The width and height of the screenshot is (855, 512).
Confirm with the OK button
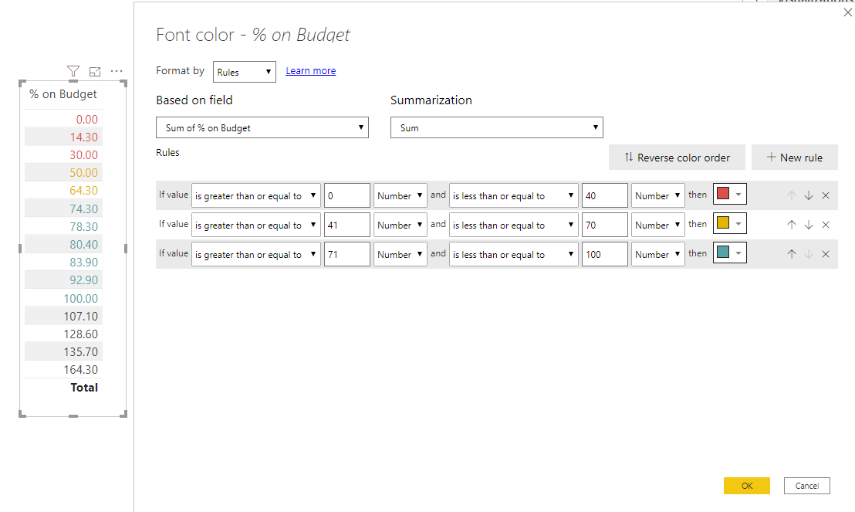(x=747, y=485)
